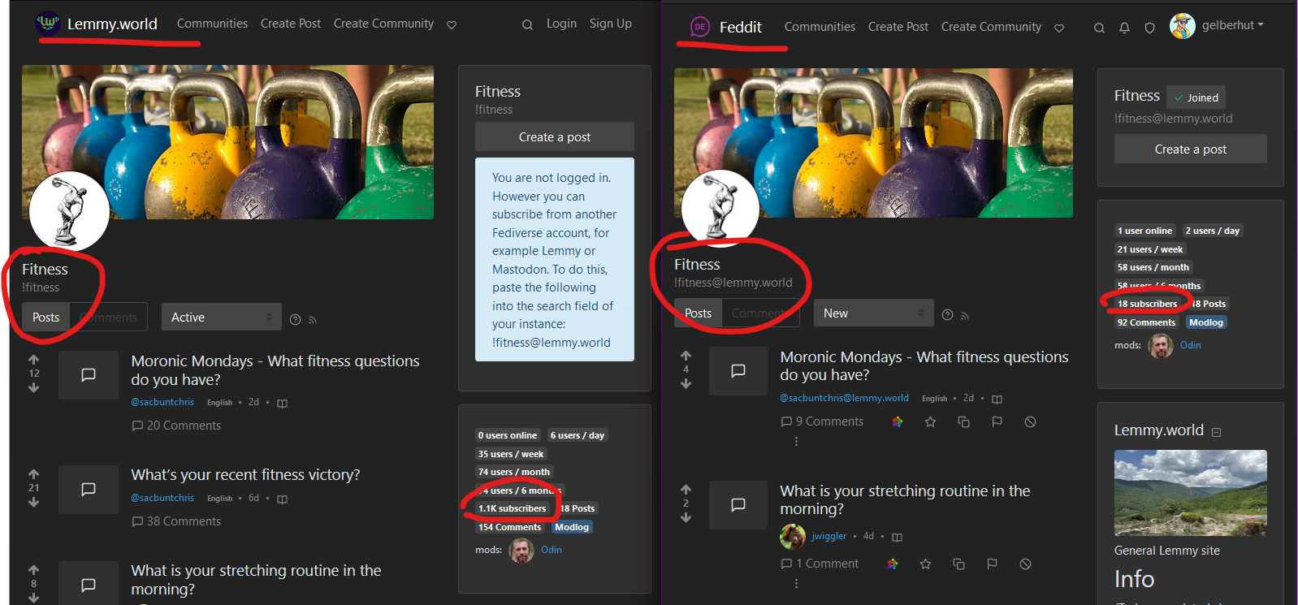Open mod Odin's profile in Feddit sidebar

1191,345
